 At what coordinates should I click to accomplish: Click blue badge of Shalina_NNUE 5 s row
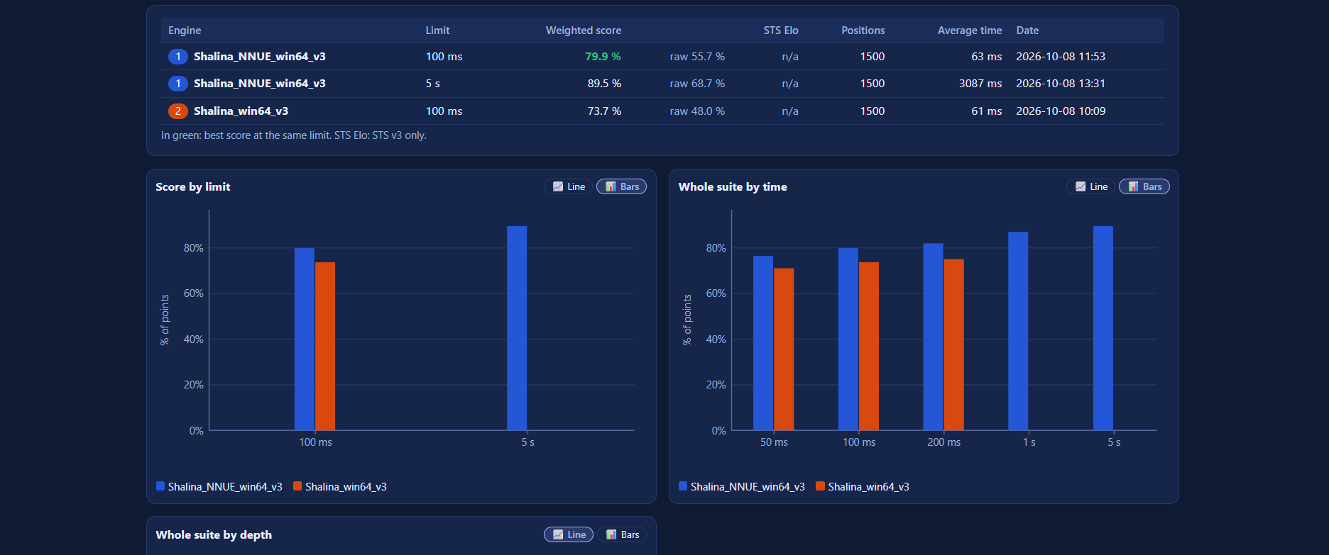[x=177, y=84]
